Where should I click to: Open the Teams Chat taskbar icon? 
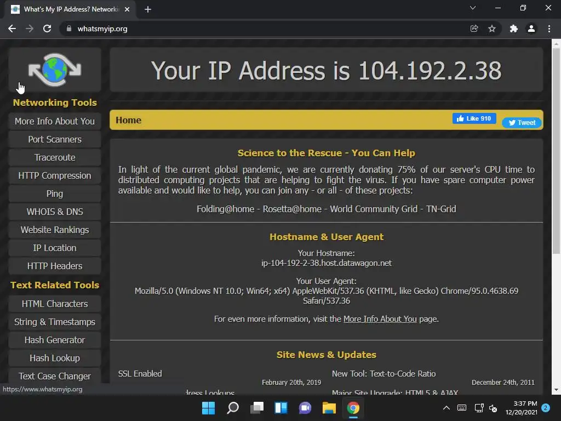tap(305, 408)
